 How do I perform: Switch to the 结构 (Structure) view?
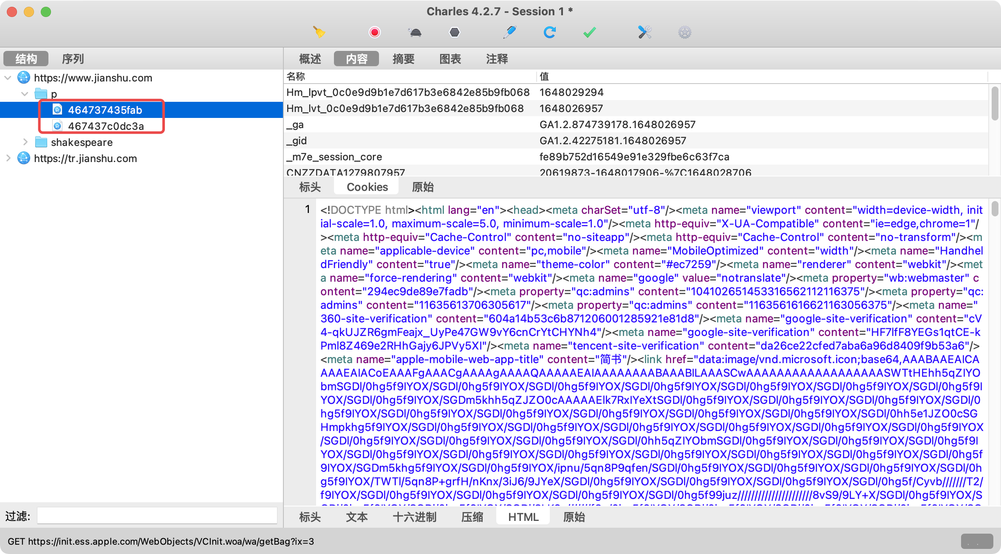(26, 59)
